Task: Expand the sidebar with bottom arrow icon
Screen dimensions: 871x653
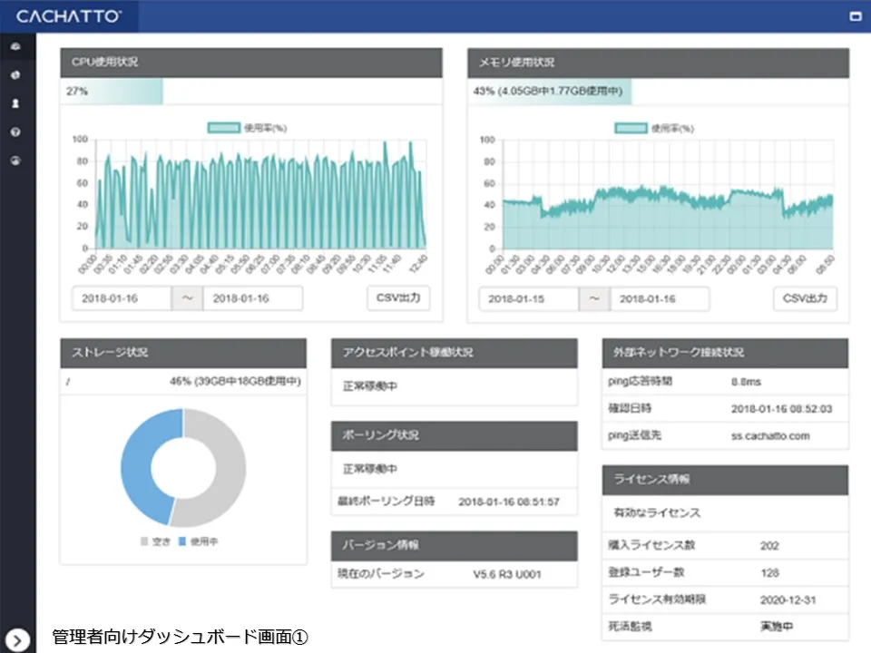Action: point(17,639)
